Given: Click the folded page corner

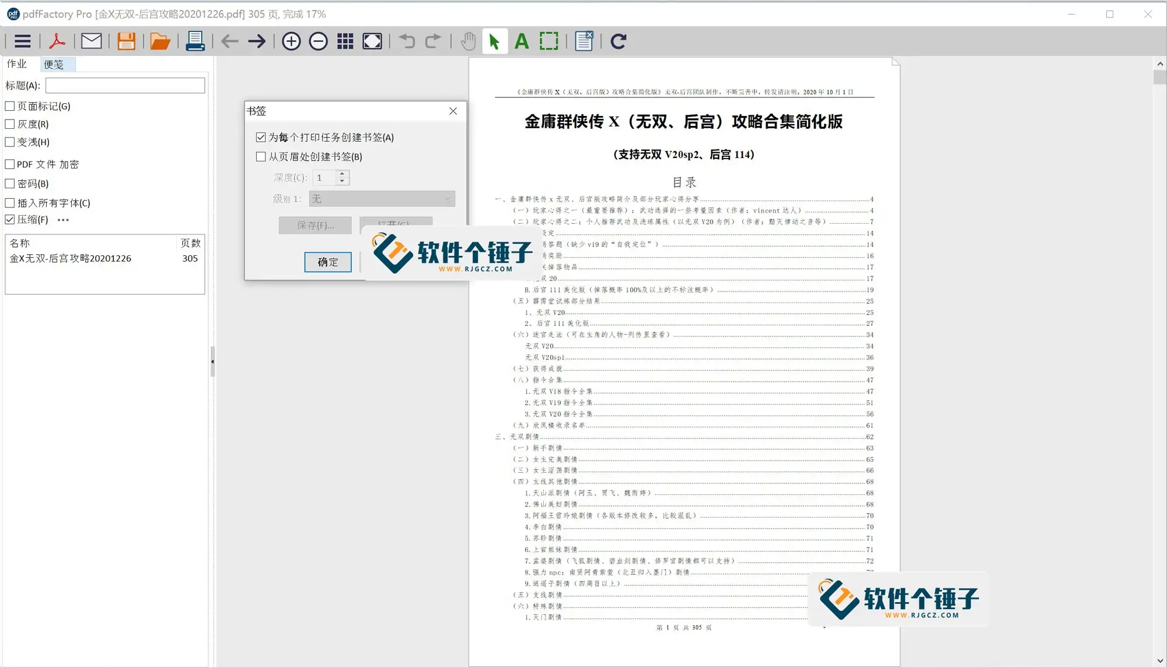Looking at the screenshot, I should click(896, 61).
